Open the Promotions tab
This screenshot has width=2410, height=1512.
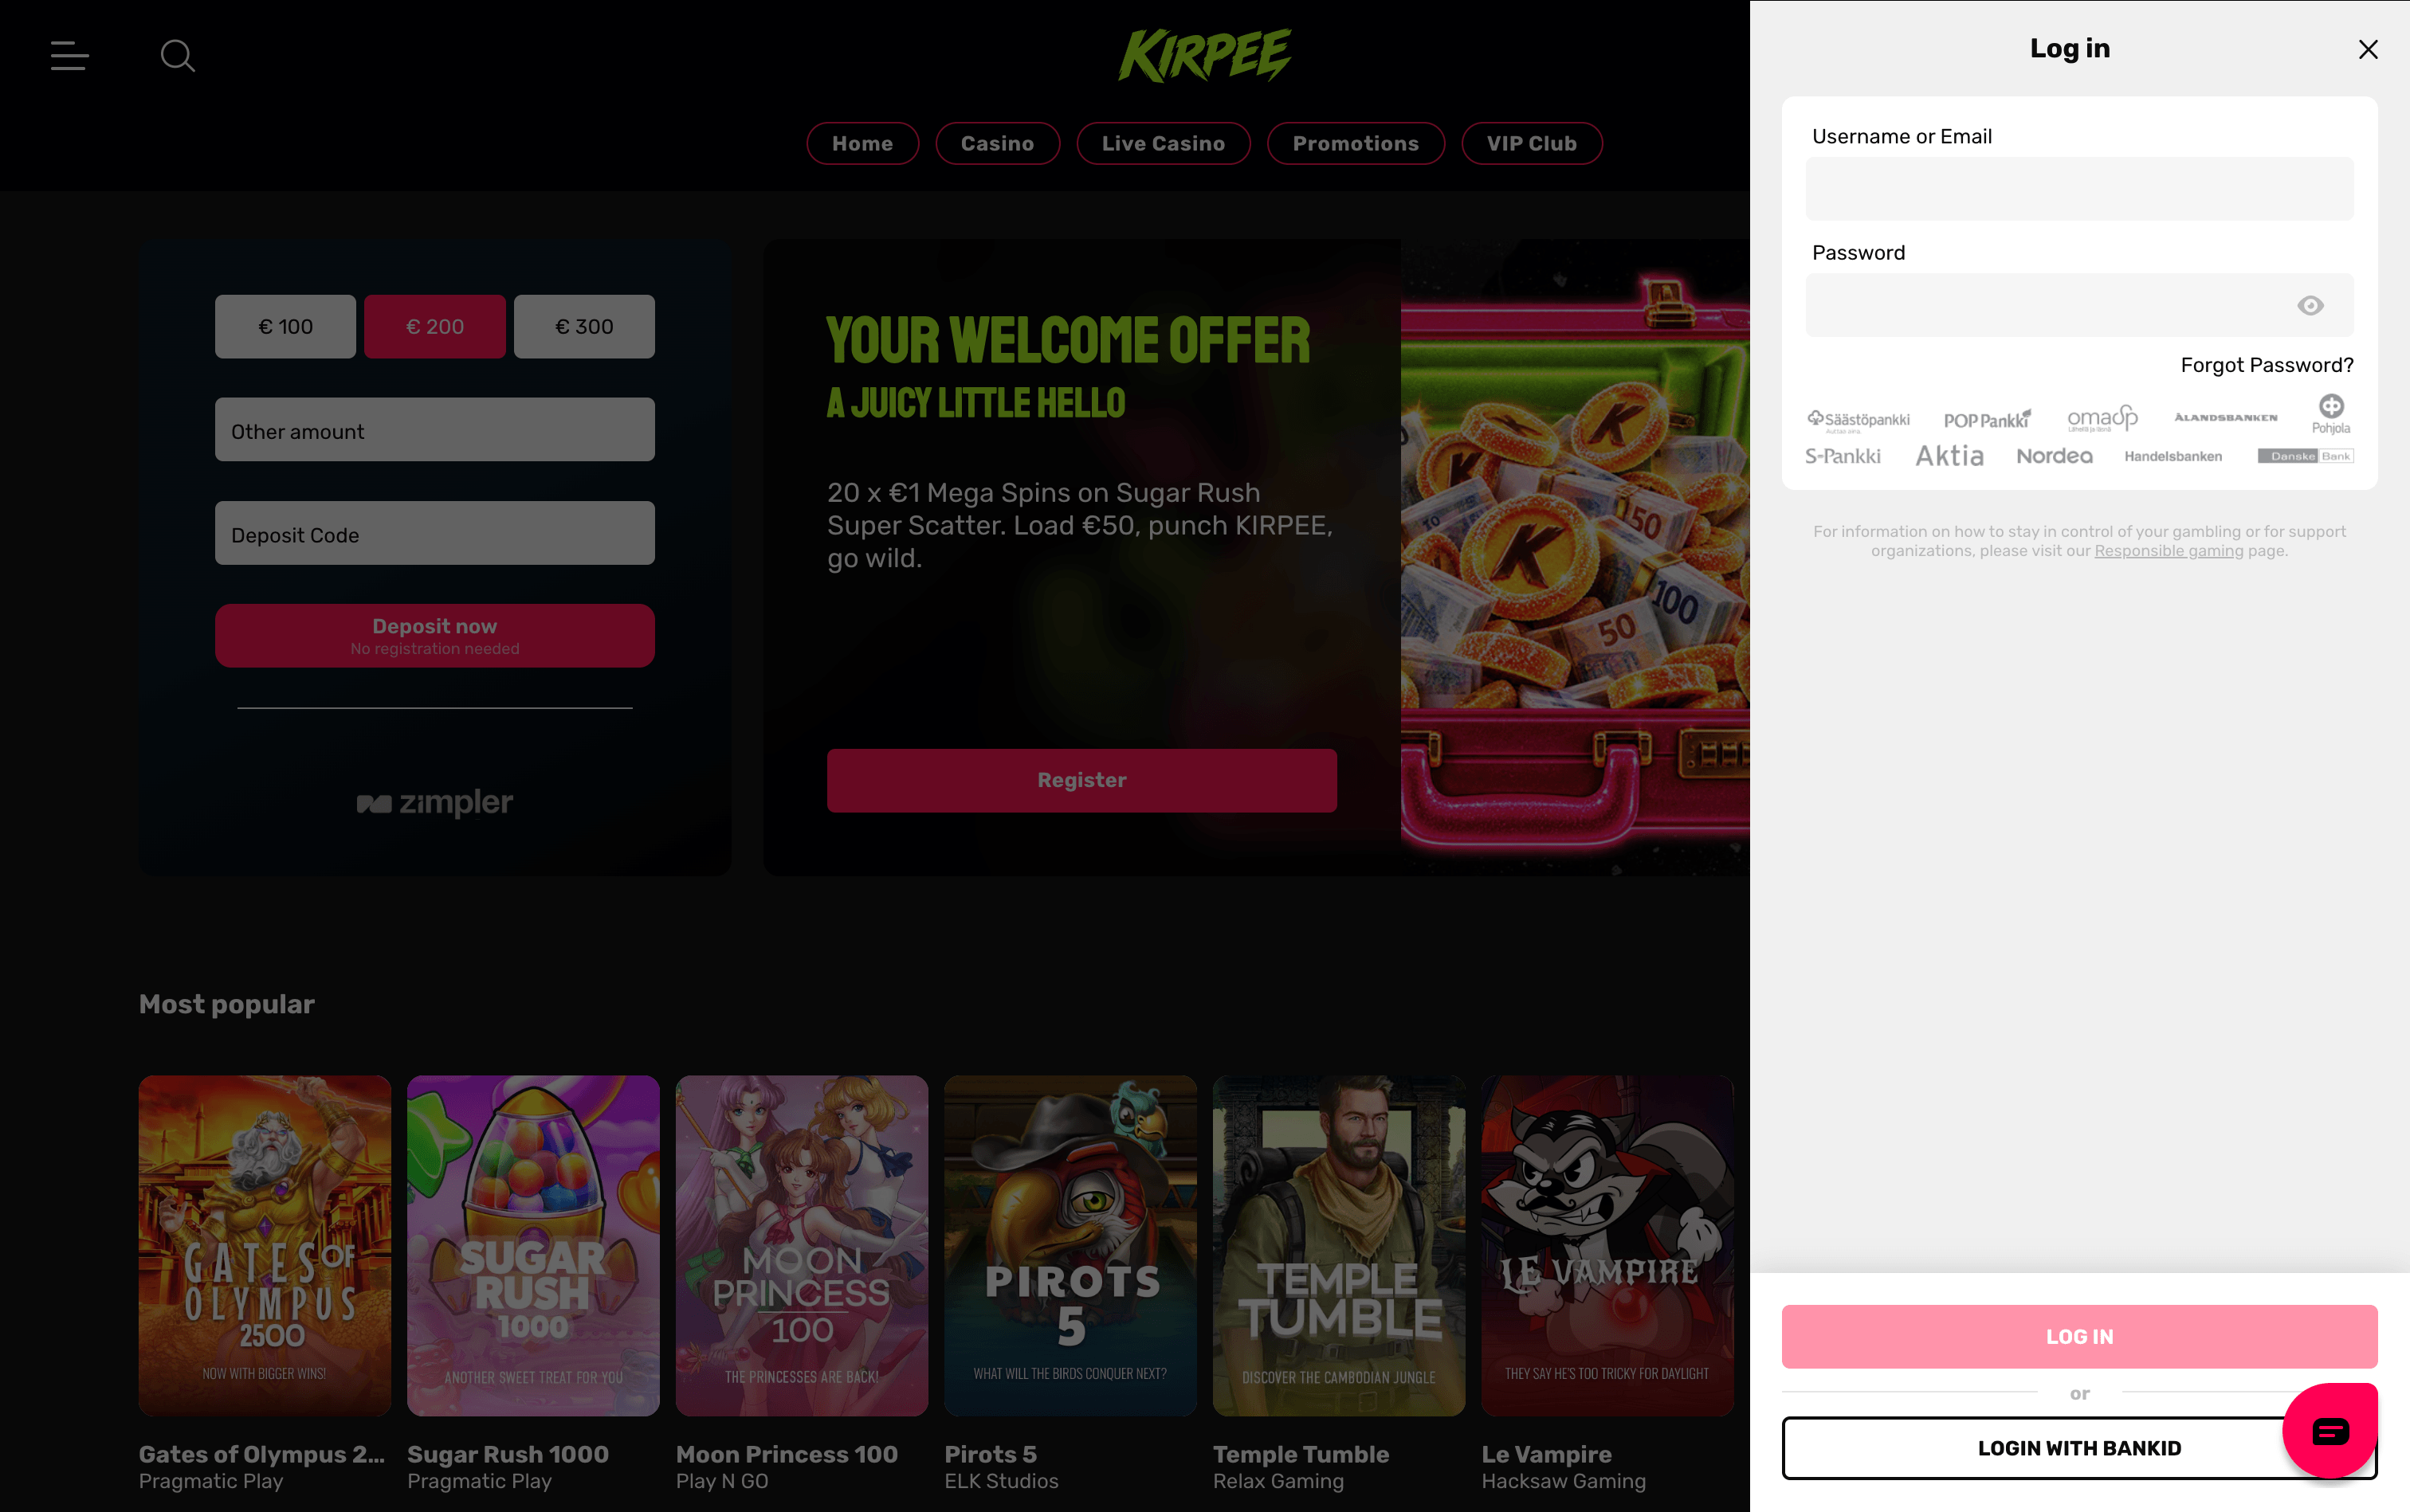coord(1356,143)
